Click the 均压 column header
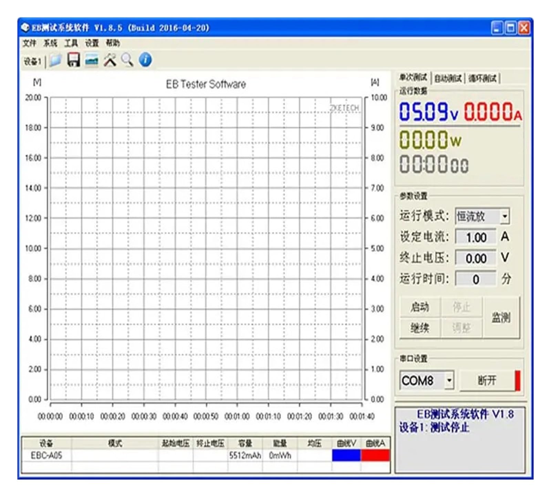 coord(314,443)
